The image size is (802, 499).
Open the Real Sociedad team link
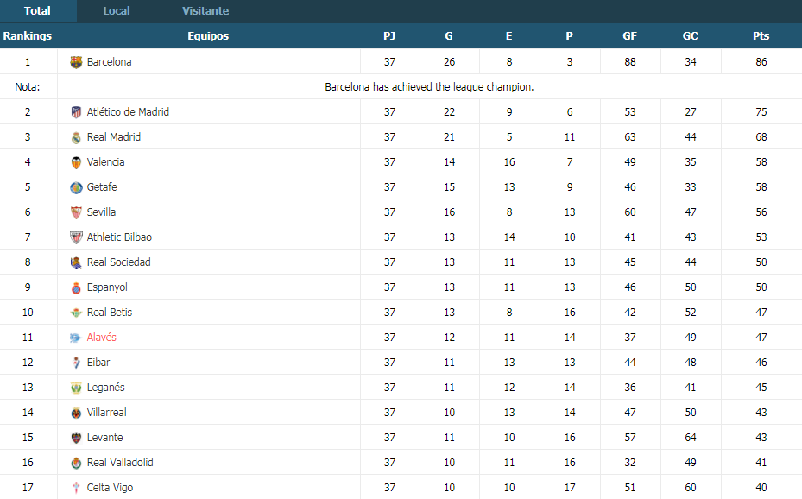[118, 262]
